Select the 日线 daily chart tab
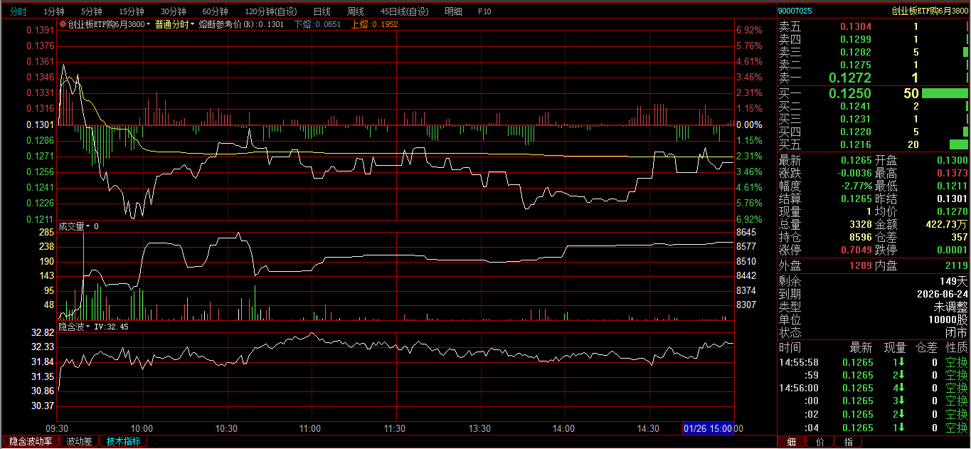 (x=322, y=11)
